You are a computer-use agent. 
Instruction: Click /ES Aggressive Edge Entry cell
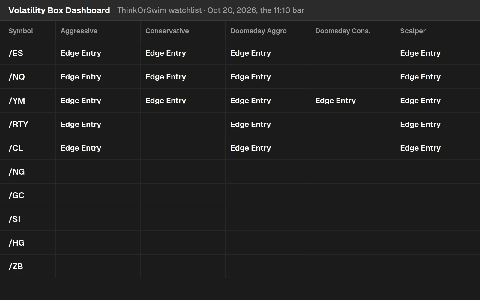(x=98, y=53)
